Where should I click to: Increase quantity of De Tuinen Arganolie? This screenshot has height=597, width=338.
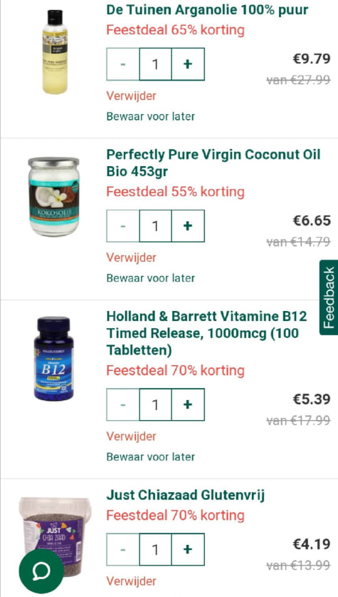[x=188, y=64]
